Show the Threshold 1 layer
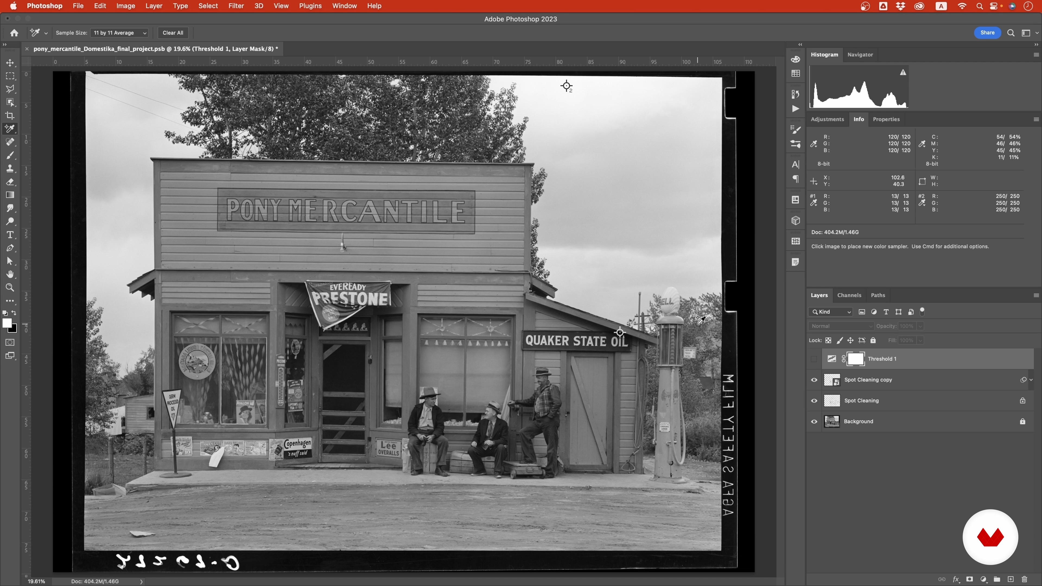The height and width of the screenshot is (586, 1042). (814, 359)
